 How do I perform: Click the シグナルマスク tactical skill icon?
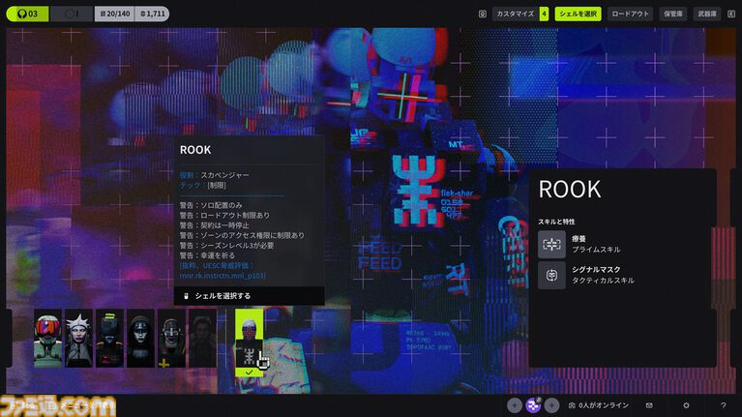[x=551, y=276]
